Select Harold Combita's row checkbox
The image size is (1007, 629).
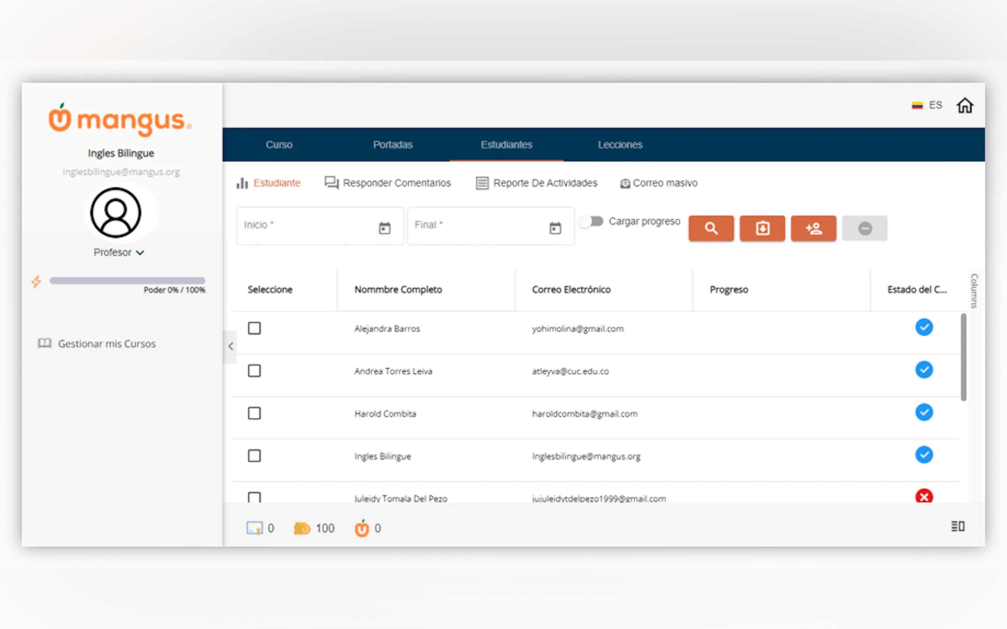[x=254, y=413]
